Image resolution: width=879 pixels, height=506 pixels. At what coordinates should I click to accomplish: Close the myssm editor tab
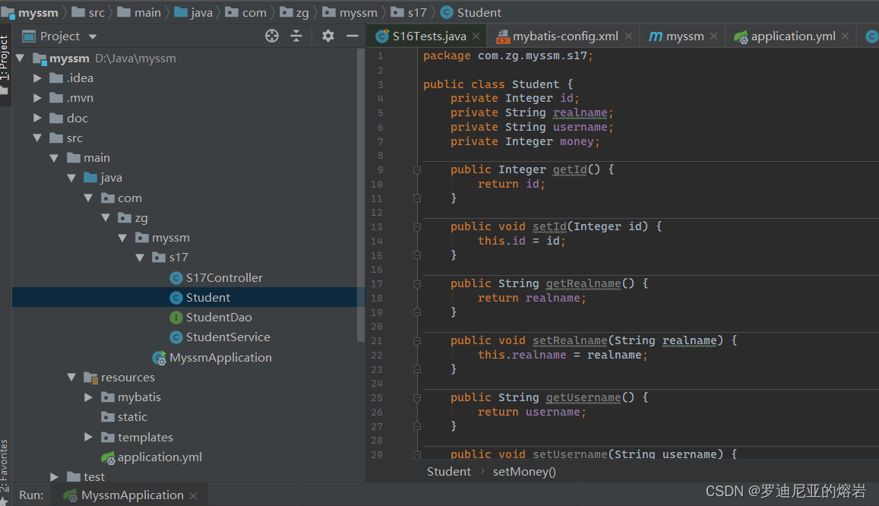[713, 36]
